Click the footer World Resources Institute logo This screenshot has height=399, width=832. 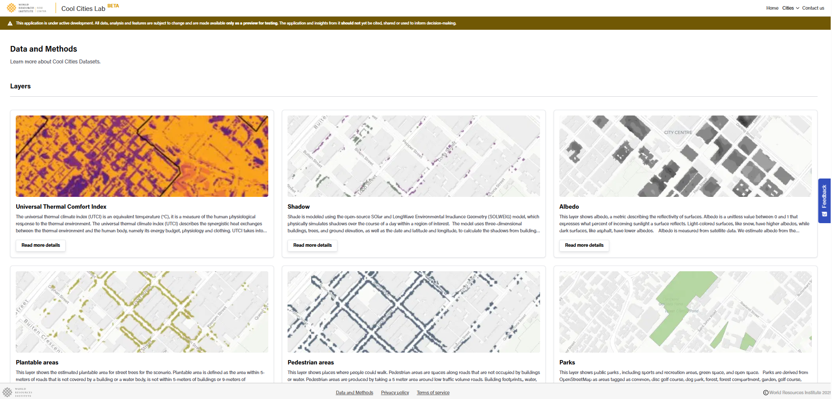(18, 392)
